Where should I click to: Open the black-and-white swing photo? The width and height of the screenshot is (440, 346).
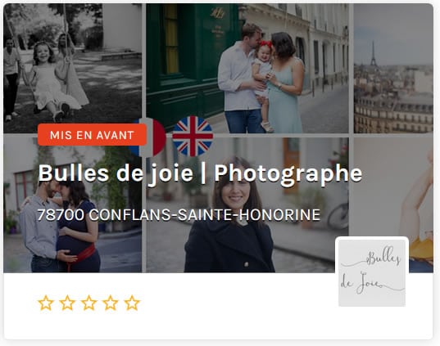(72, 68)
